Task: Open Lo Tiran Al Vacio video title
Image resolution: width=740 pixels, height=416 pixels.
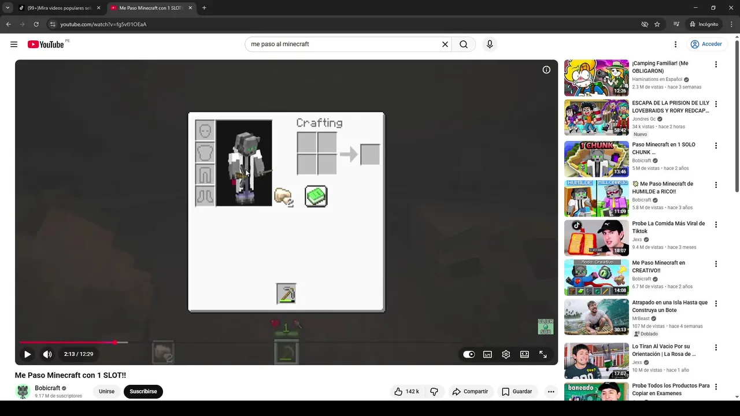Action: [664, 350]
